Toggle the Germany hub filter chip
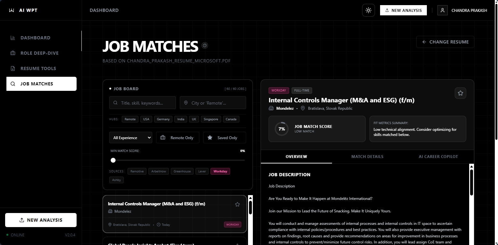 pos(163,119)
